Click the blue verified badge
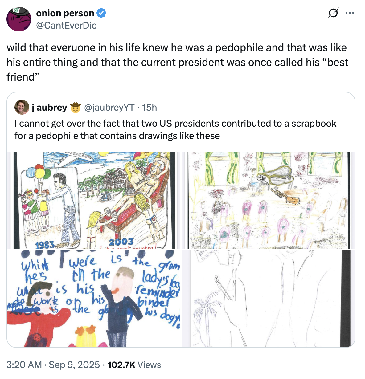The width and height of the screenshot is (365, 379). pyautogui.click(x=102, y=13)
